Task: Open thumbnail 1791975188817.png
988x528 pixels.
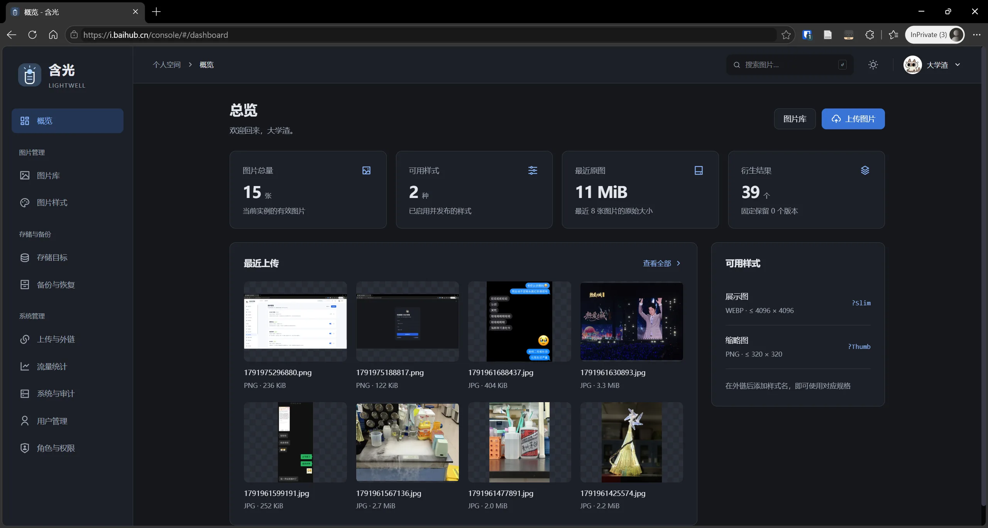Action: coord(407,322)
